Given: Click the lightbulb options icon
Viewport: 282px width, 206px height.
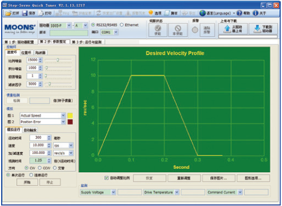Looking at the screenshot, I should (151, 13).
